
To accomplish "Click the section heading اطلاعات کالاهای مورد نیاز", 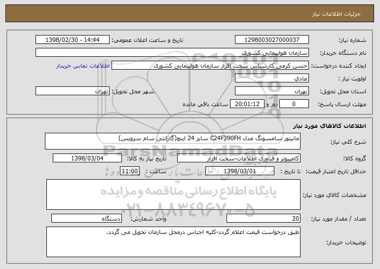I will pyautogui.click(x=329, y=126).
